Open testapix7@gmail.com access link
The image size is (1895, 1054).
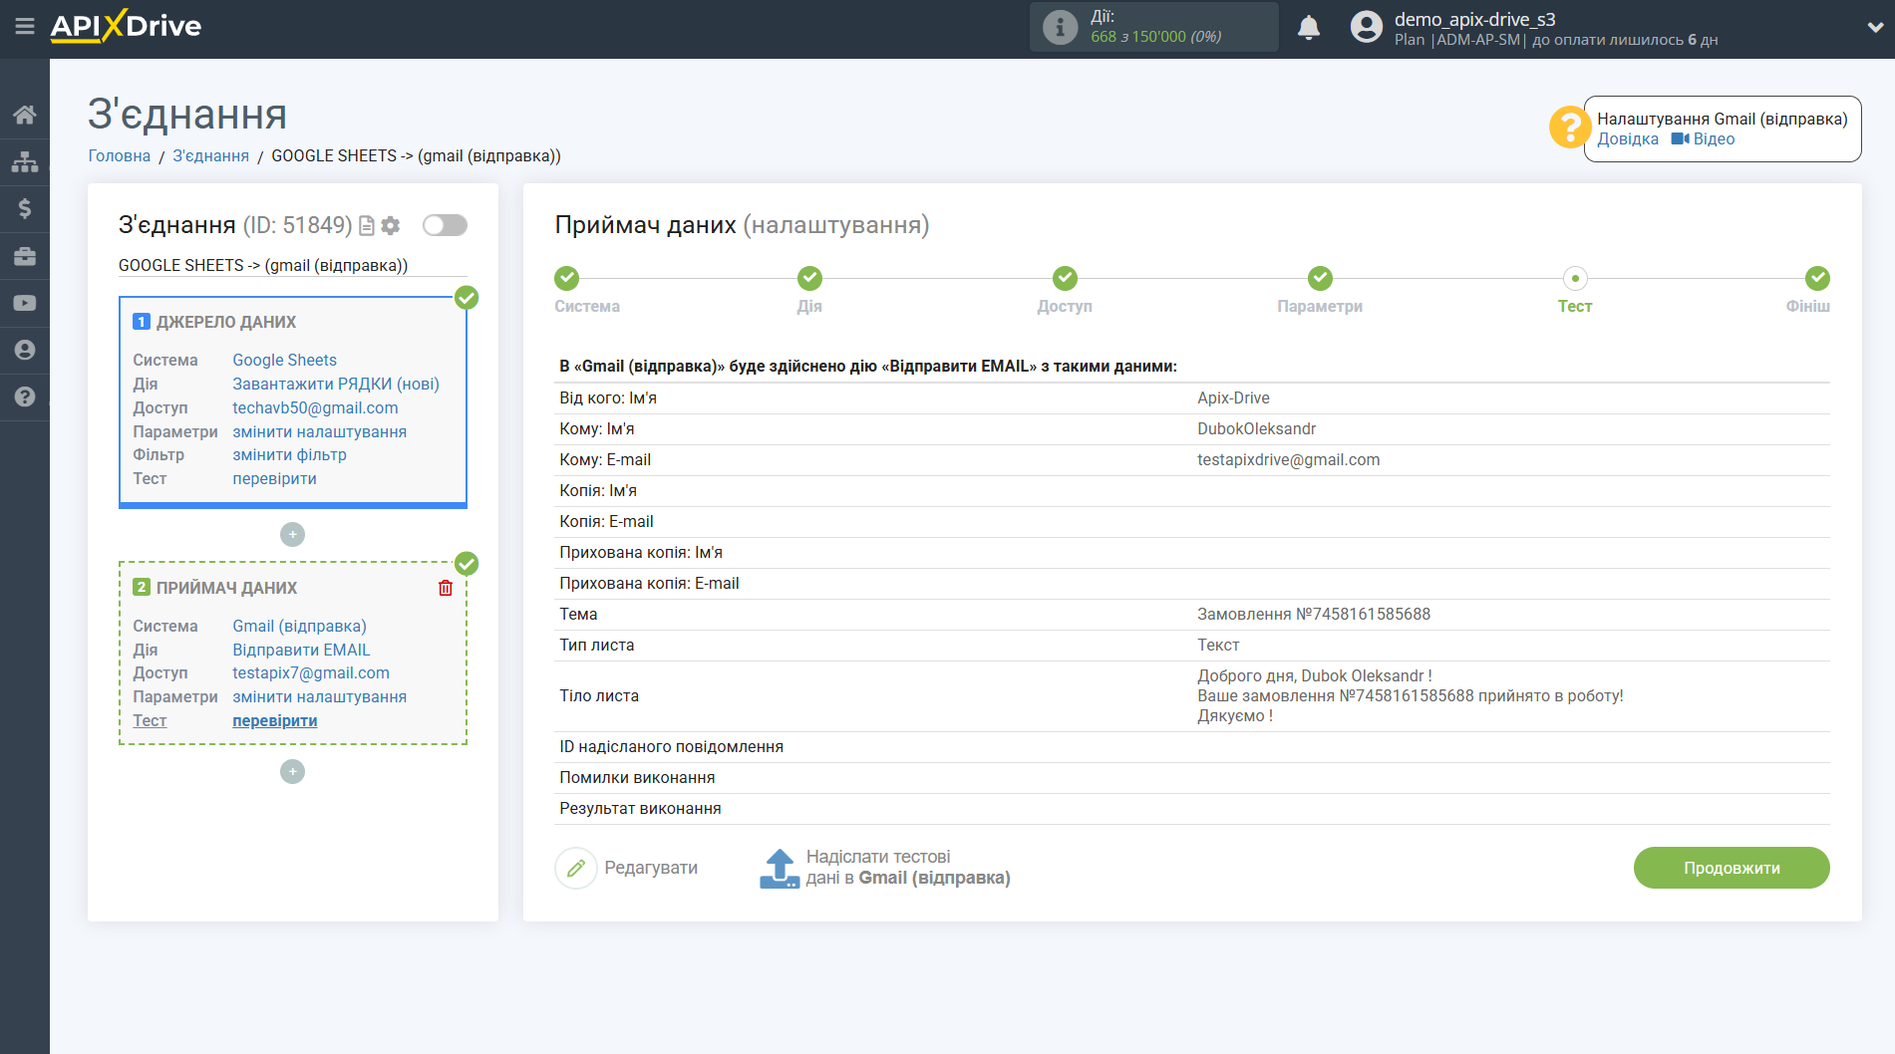(311, 672)
